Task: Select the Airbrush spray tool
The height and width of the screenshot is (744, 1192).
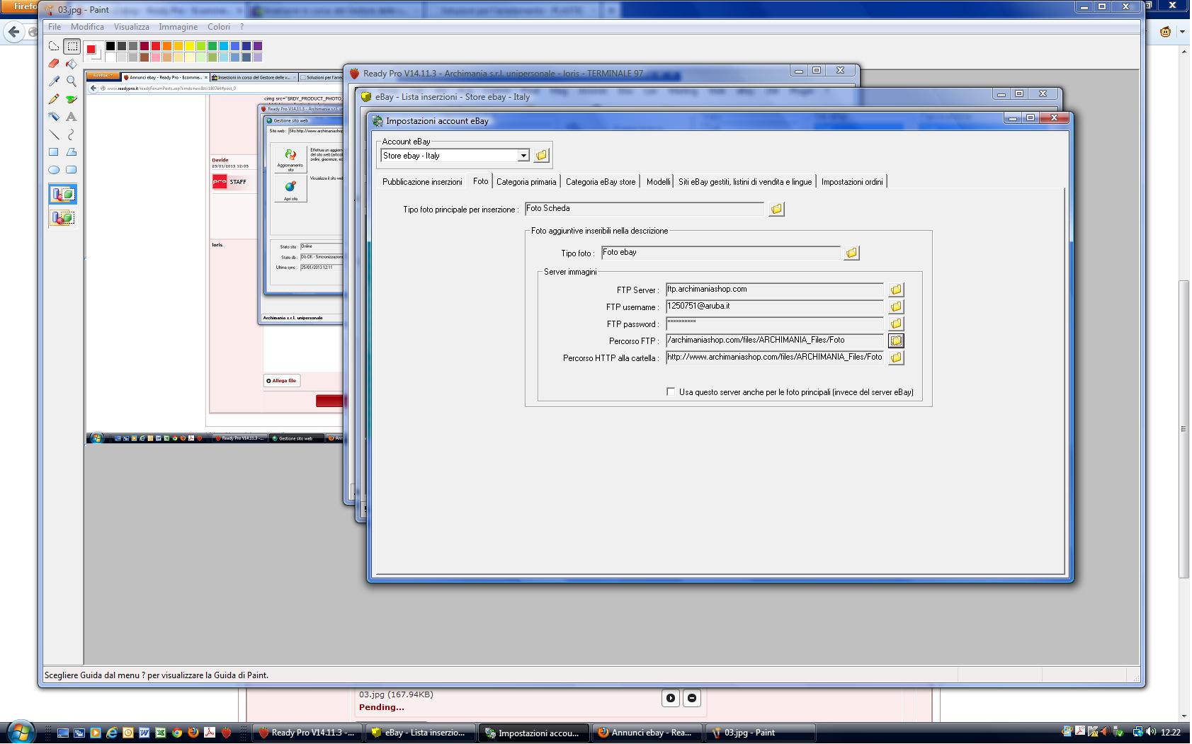Action: [x=54, y=117]
